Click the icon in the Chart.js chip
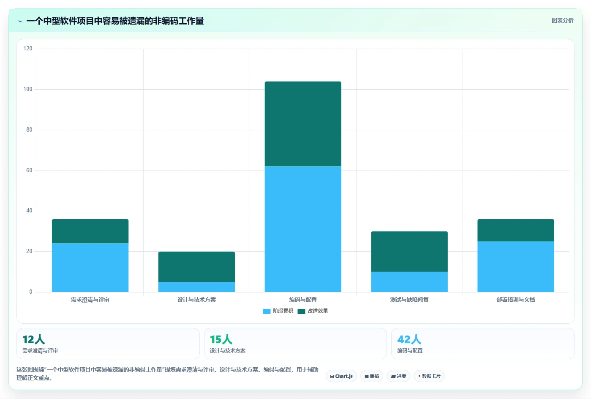The width and height of the screenshot is (591, 399). click(x=332, y=377)
